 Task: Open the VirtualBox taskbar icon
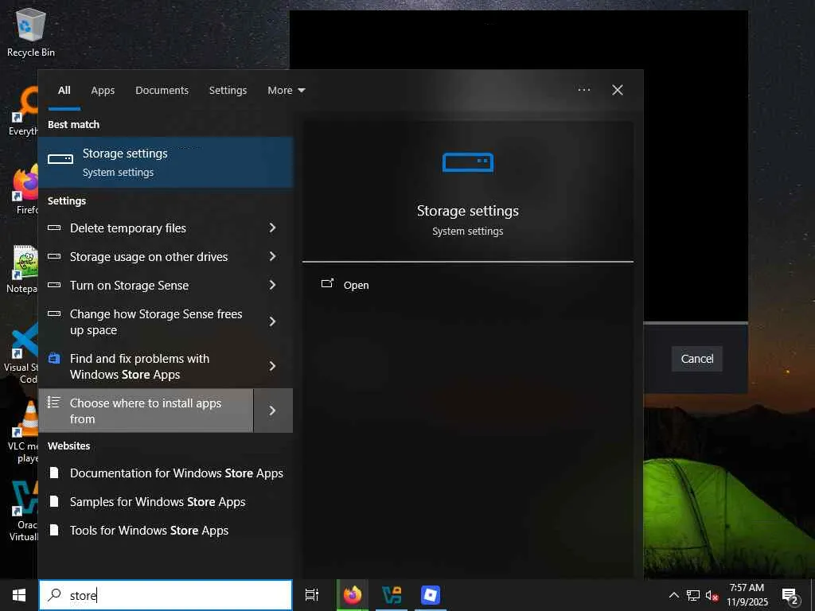(391, 595)
